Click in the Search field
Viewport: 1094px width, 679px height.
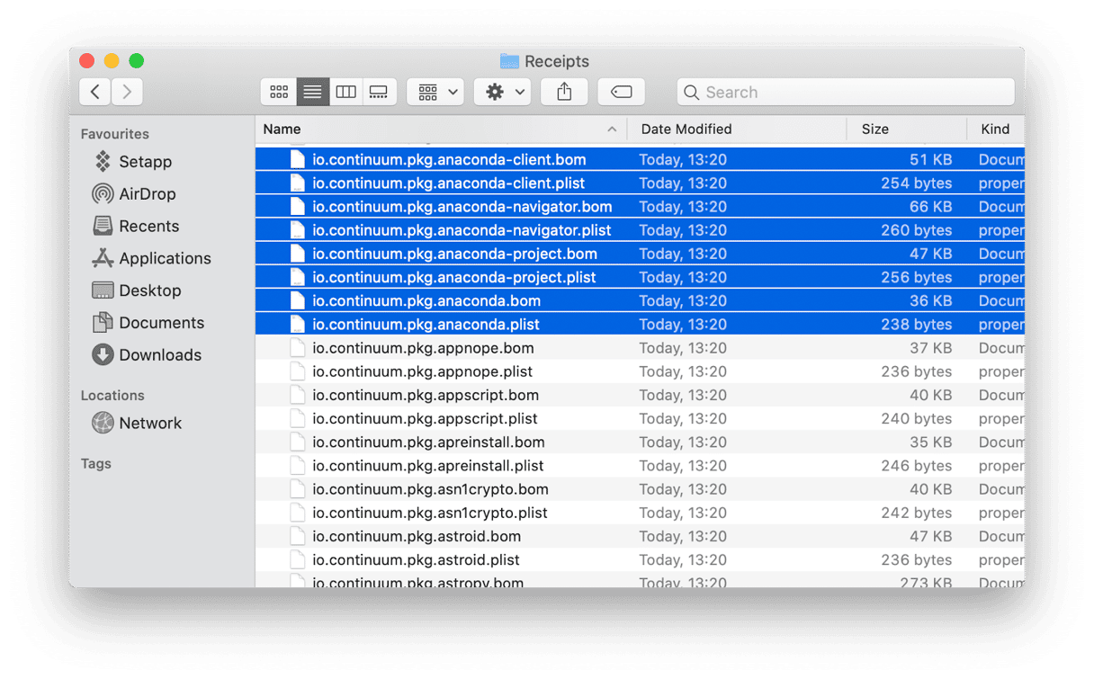pyautogui.click(x=846, y=92)
